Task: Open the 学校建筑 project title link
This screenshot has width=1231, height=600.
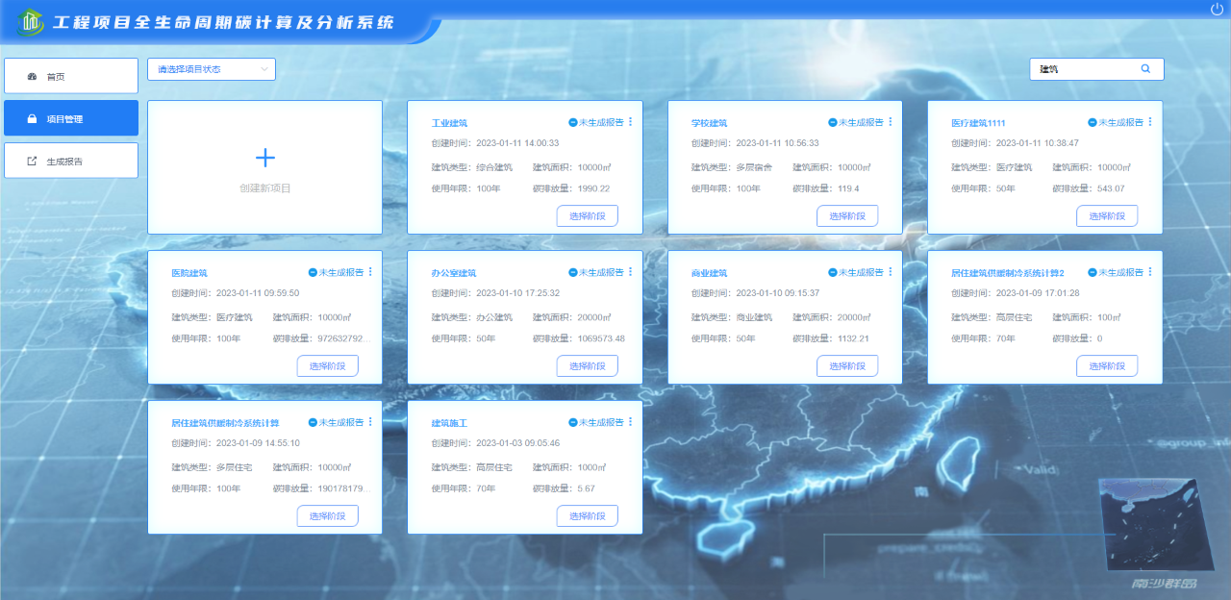Action: point(709,123)
